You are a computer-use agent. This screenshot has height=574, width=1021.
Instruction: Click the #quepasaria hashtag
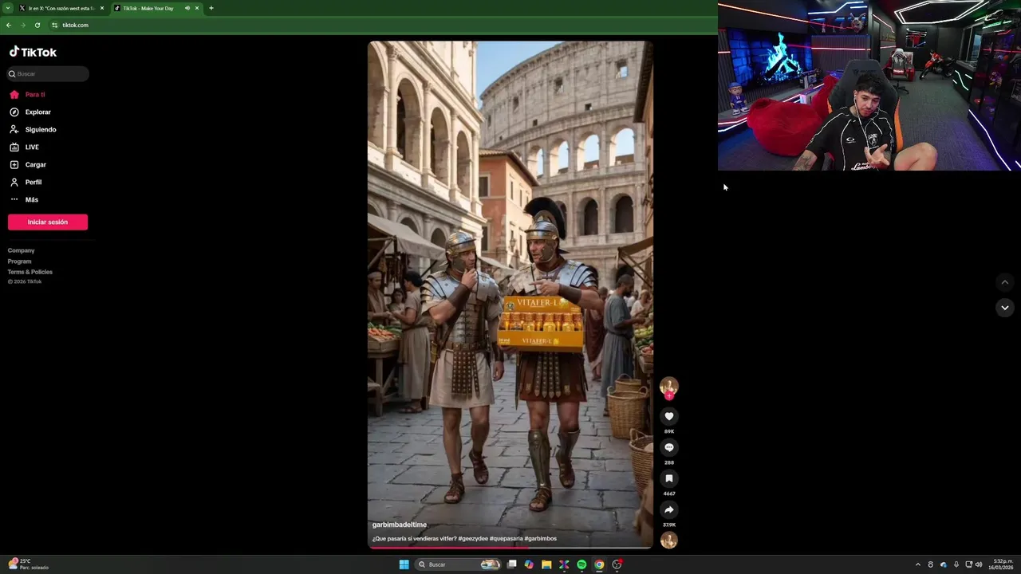point(506,539)
